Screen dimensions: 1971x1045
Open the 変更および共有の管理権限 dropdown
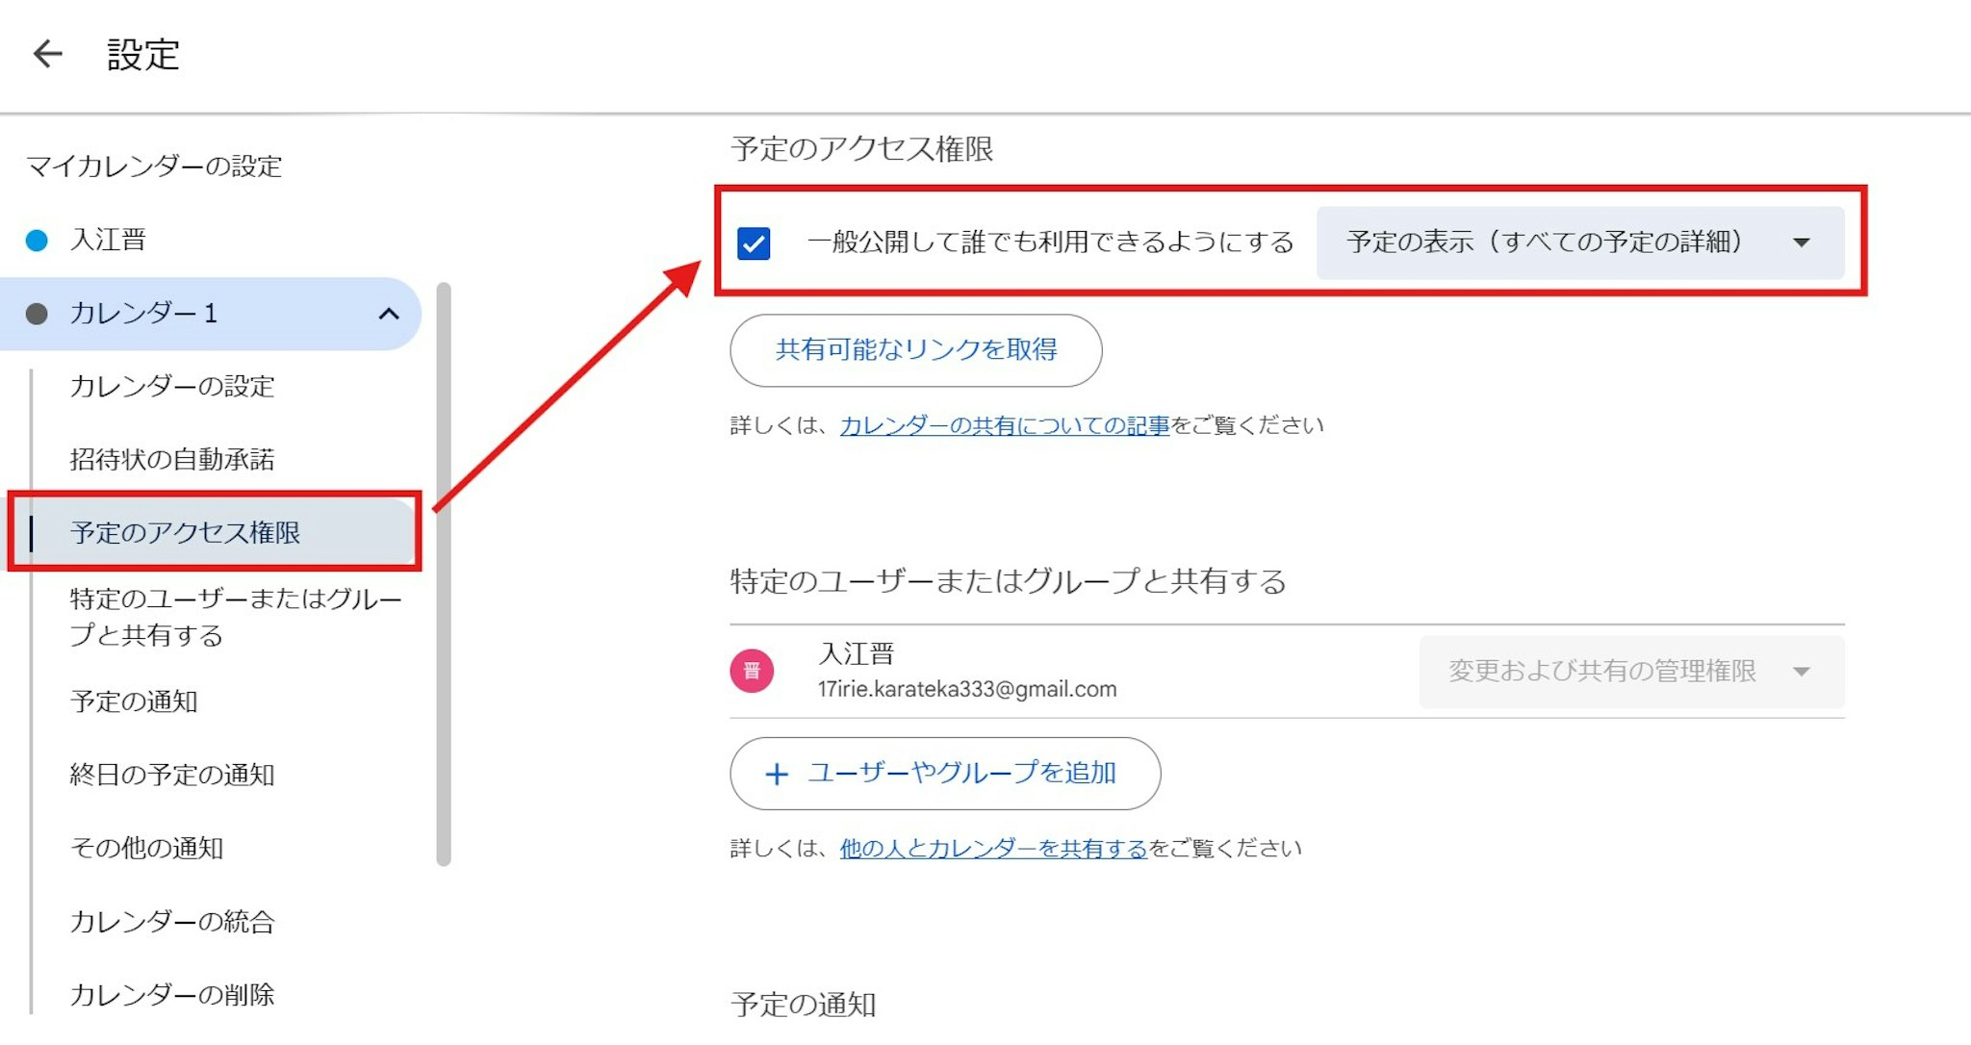1630,672
